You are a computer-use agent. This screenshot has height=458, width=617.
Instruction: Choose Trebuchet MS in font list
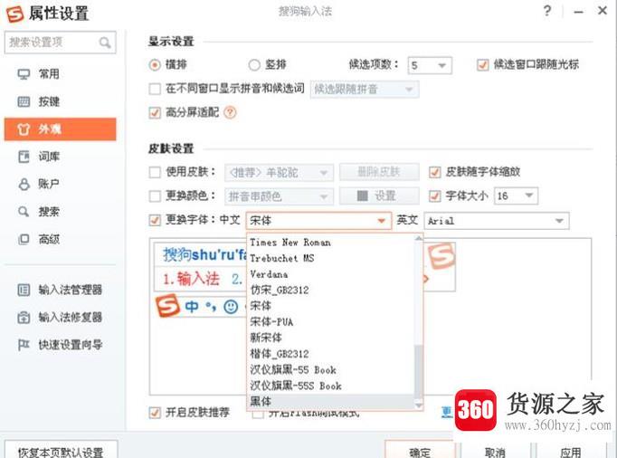click(330, 258)
